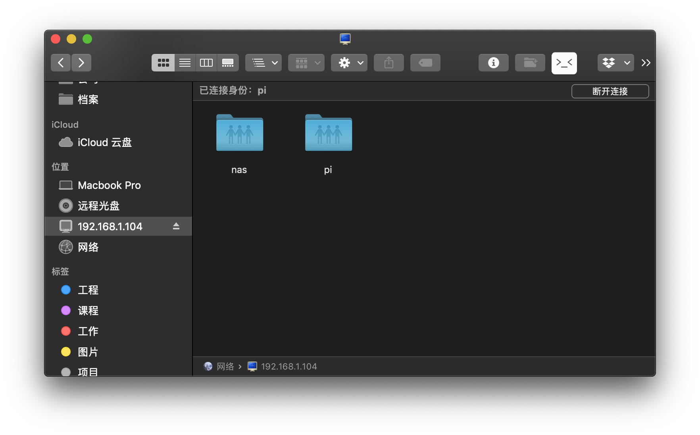Click the 断开连接 button
Viewport: 700px width, 435px height.
[x=610, y=91]
